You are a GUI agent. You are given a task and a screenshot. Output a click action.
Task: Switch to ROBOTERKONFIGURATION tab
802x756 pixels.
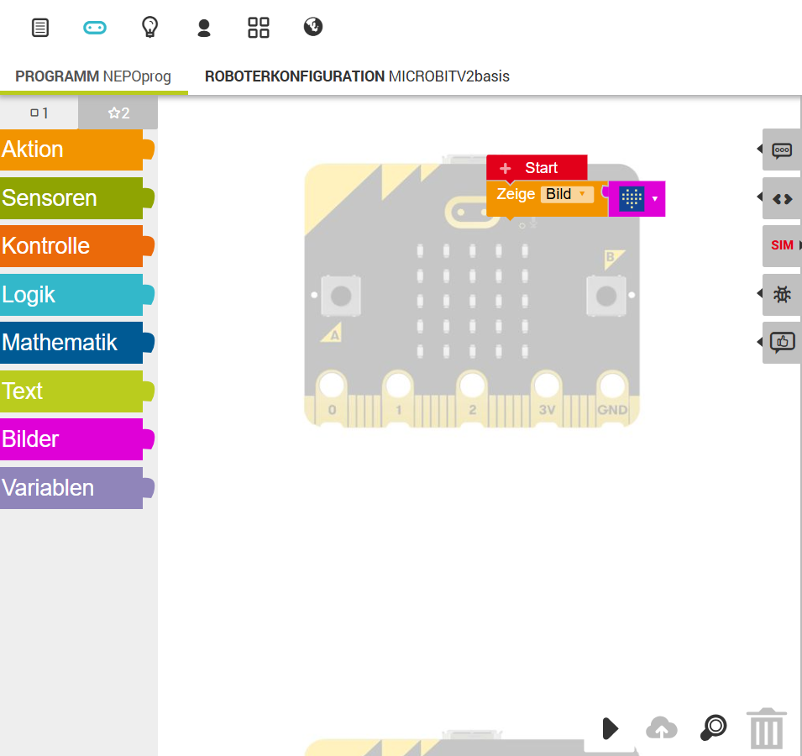tap(357, 76)
